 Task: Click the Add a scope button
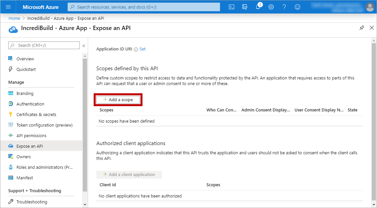[118, 100]
